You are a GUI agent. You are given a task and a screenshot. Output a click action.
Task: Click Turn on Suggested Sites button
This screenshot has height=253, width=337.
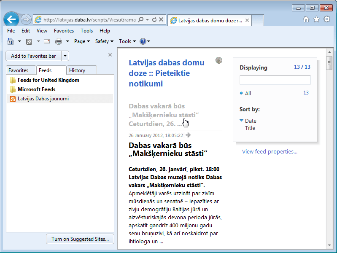point(80,239)
